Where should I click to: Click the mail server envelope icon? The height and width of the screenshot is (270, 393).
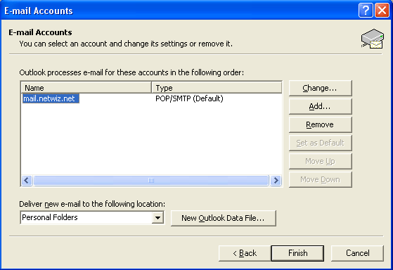click(373, 39)
